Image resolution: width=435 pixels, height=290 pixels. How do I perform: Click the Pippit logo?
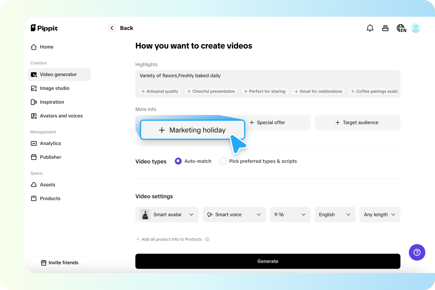point(44,28)
